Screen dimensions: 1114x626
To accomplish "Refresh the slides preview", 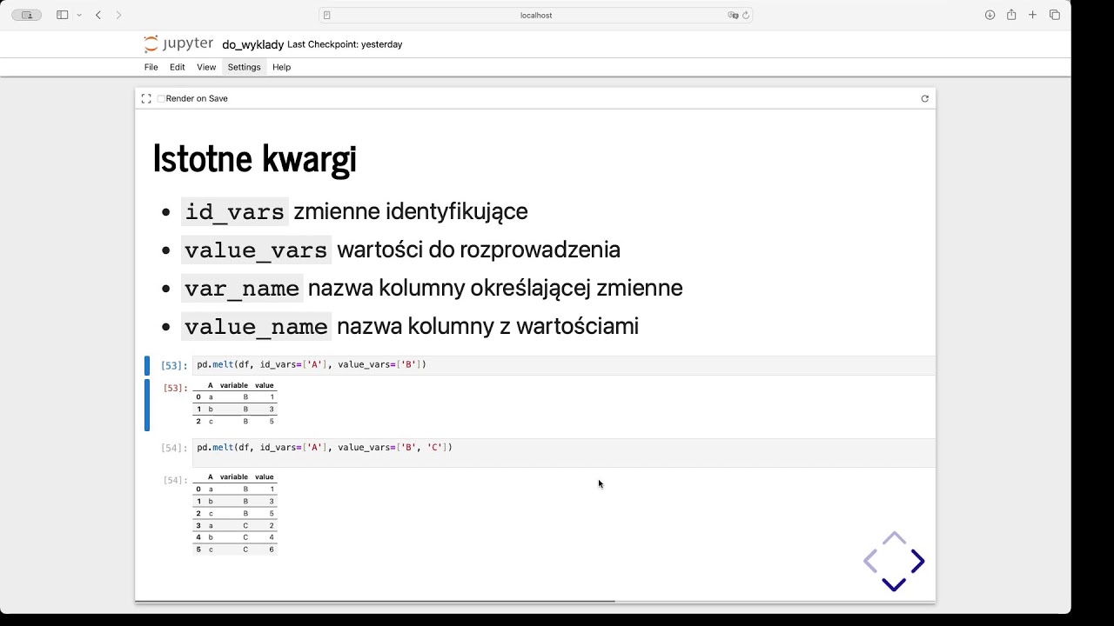I will click(925, 98).
